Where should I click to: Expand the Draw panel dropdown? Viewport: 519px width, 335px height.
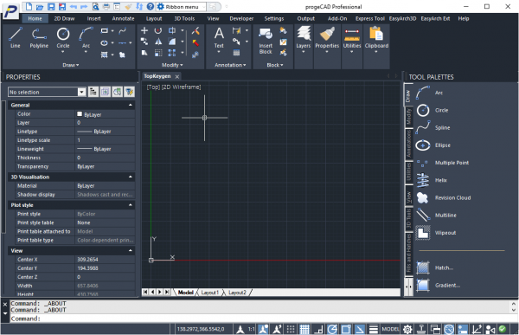[71, 65]
